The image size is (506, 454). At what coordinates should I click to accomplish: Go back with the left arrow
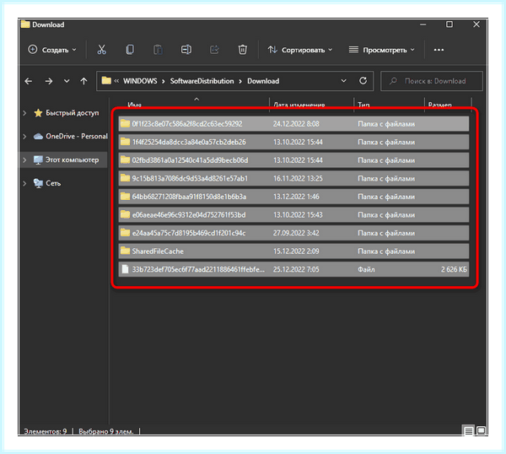click(x=29, y=81)
